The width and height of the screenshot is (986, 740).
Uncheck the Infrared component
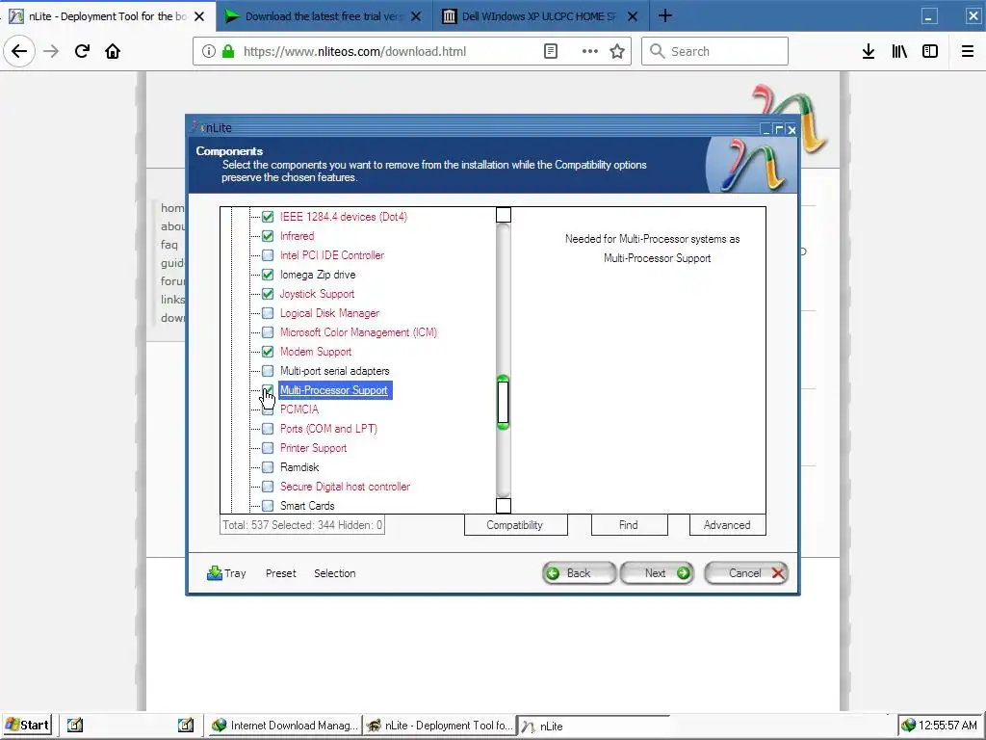[268, 236]
